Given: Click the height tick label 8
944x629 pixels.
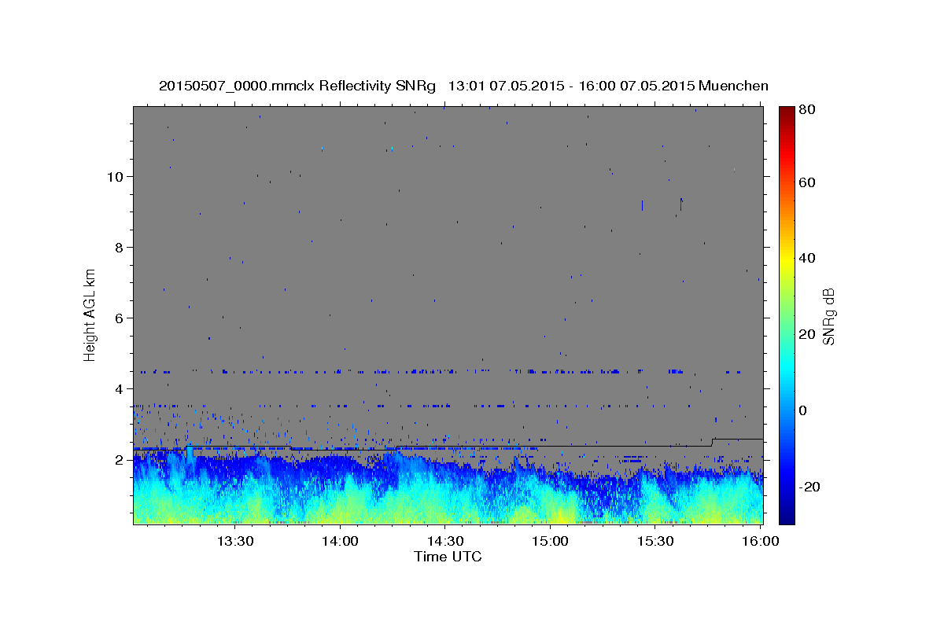Looking at the screenshot, I should pyautogui.click(x=120, y=248).
